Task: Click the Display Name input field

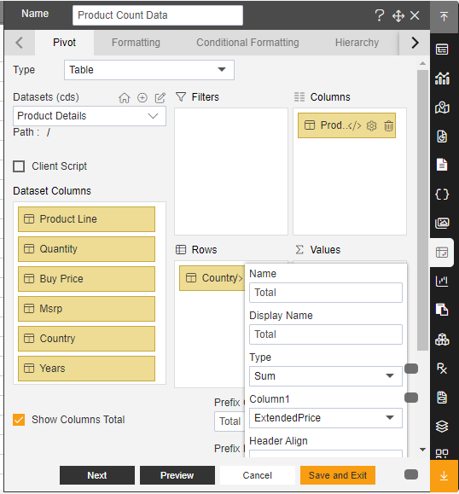Action: click(x=326, y=334)
